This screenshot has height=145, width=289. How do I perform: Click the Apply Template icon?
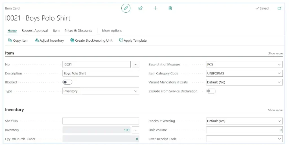[121, 40]
